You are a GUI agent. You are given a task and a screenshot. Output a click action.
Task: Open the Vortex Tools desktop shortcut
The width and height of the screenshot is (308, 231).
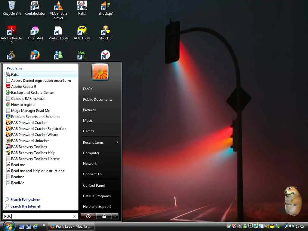tap(58, 33)
